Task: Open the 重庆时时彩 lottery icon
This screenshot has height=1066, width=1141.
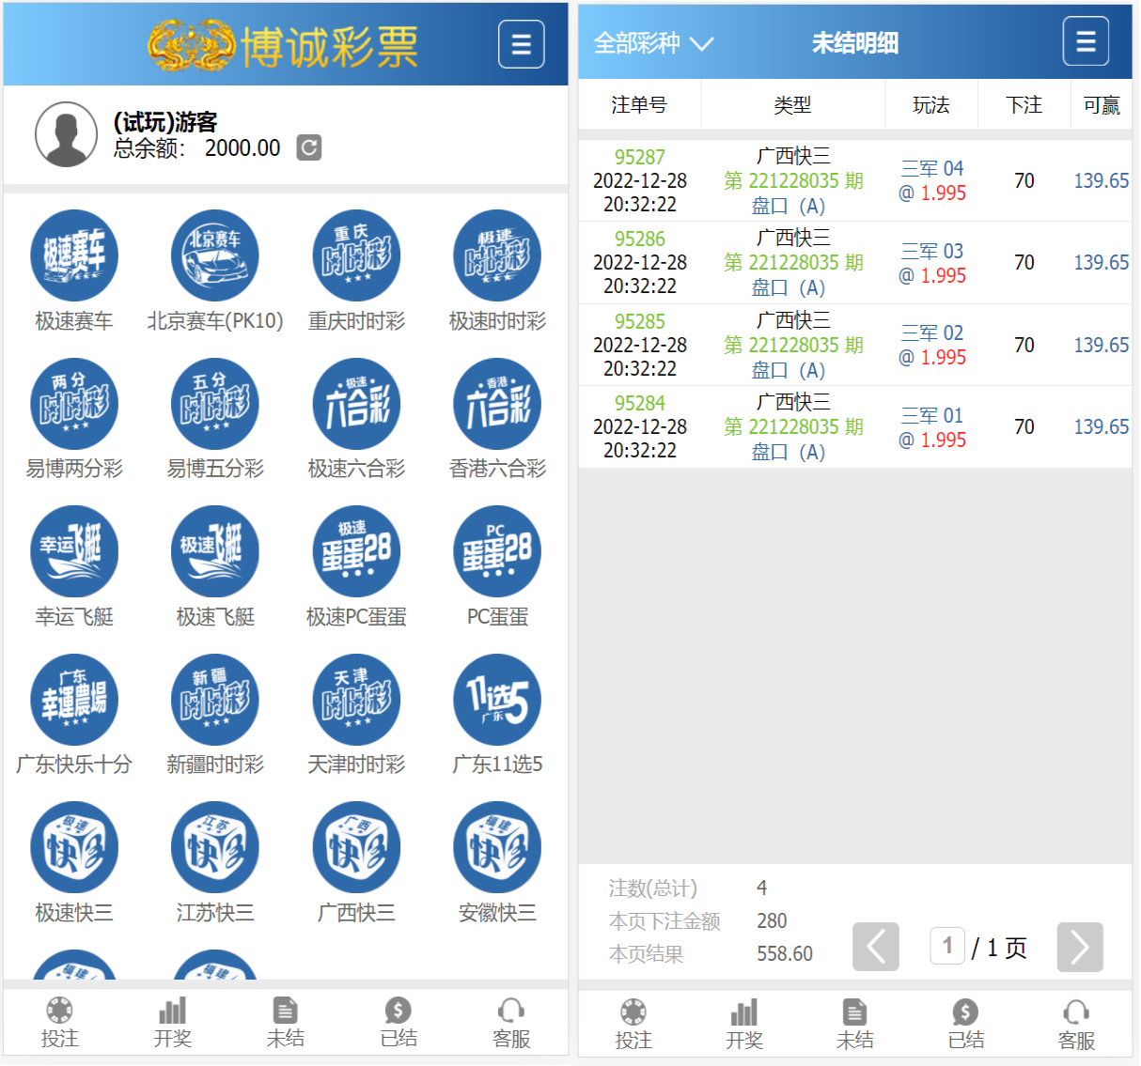Action: (x=356, y=256)
